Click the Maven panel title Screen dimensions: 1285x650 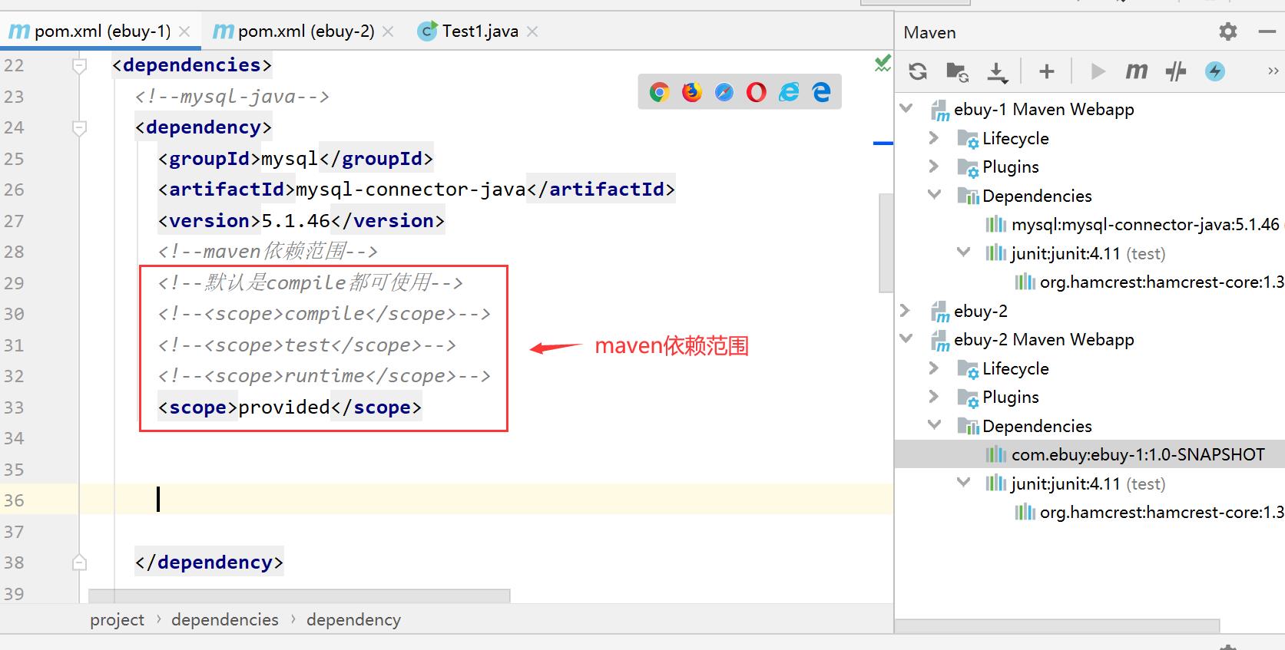[929, 32]
